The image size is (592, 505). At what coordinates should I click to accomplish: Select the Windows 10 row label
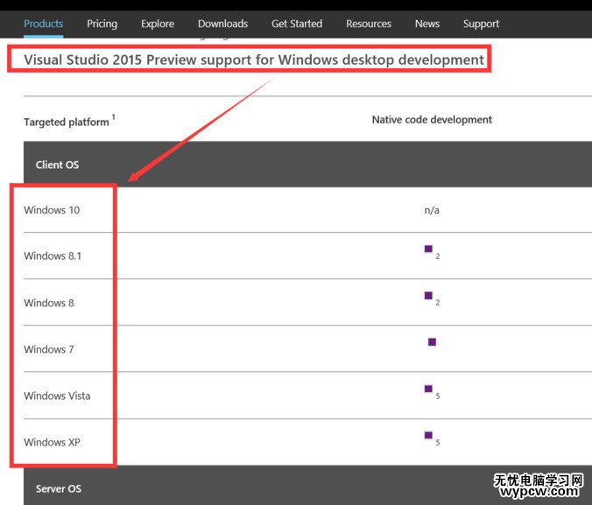tap(52, 210)
